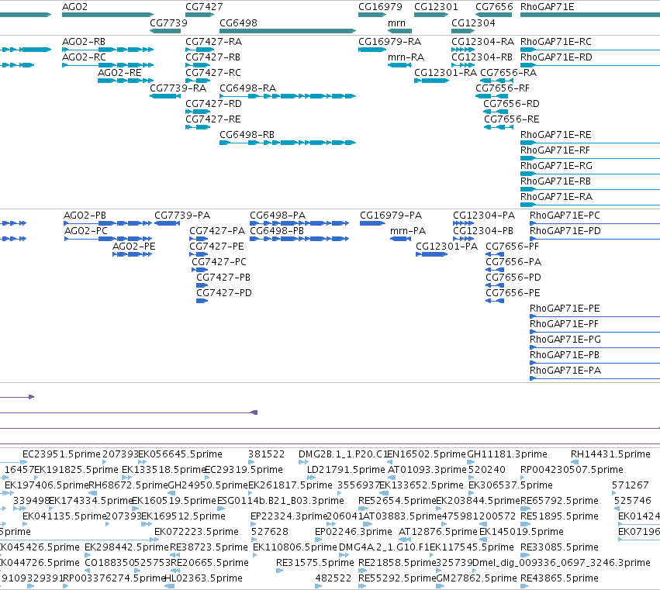Click the CG6498-RA transcript label

coord(247,88)
